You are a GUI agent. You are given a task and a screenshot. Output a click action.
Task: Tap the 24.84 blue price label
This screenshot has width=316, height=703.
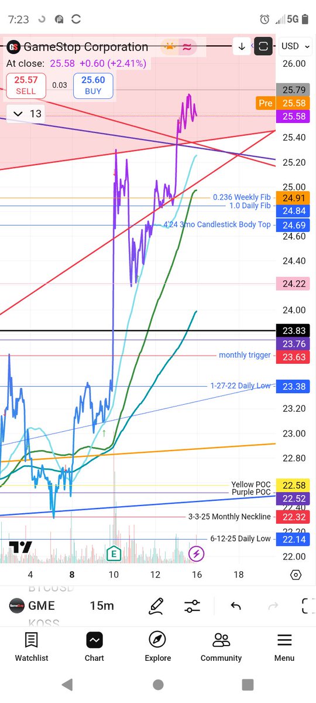coord(294,211)
